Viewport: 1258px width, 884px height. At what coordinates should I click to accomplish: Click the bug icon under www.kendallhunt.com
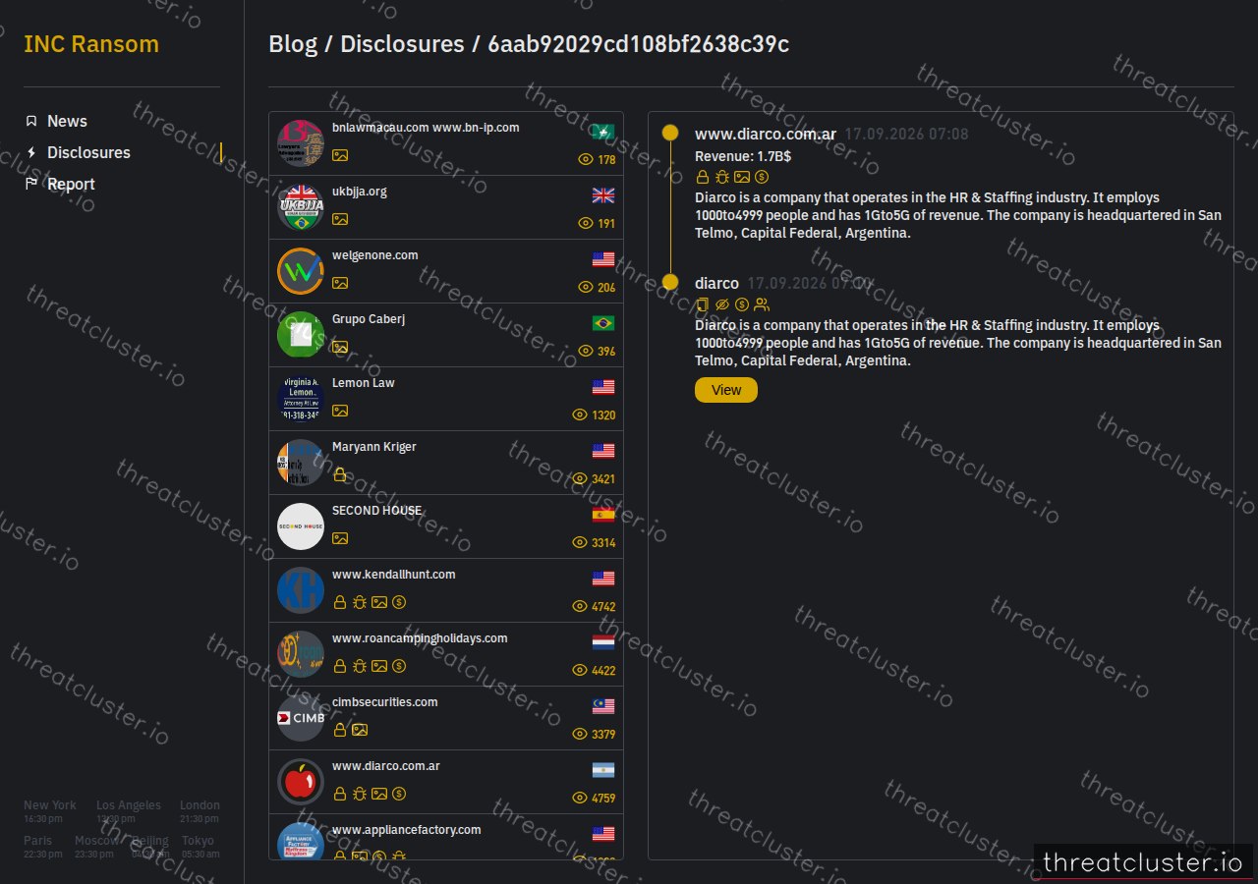point(360,602)
